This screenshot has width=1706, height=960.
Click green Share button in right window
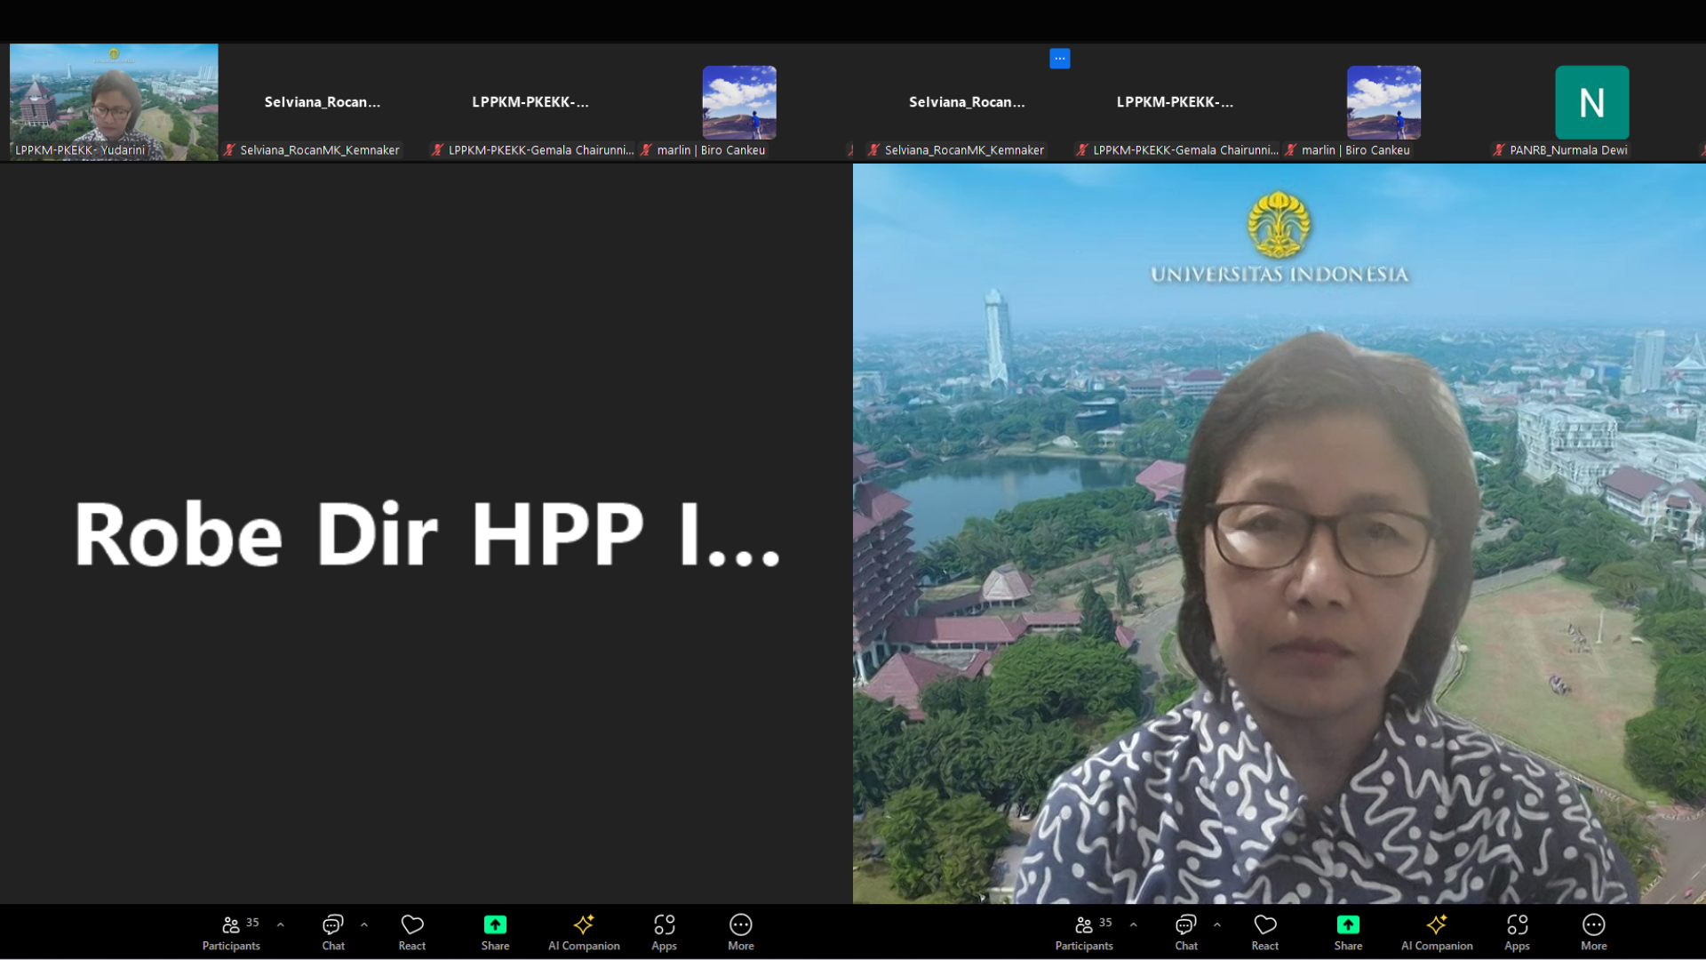(1348, 932)
